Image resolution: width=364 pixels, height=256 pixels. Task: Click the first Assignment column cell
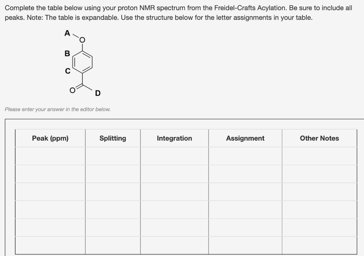click(x=245, y=157)
